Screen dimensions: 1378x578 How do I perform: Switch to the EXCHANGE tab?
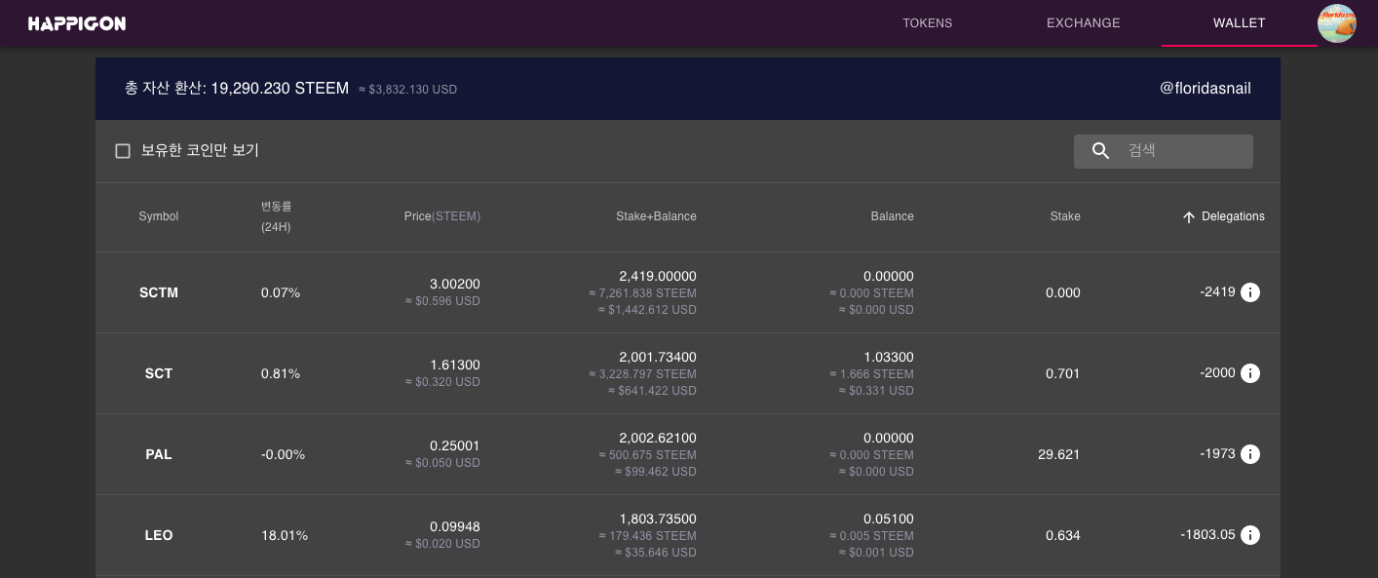click(x=1083, y=23)
